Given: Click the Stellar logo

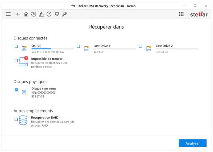Looking at the screenshot, I should tap(199, 14).
